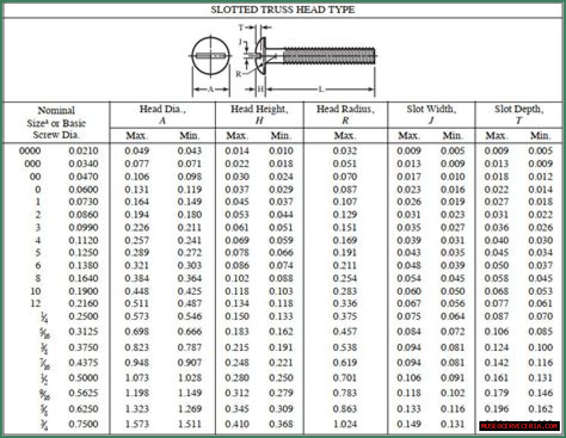Viewport: 566px width, 438px height.
Task: Click basic screw diameter "0.0470"
Action: (83, 177)
